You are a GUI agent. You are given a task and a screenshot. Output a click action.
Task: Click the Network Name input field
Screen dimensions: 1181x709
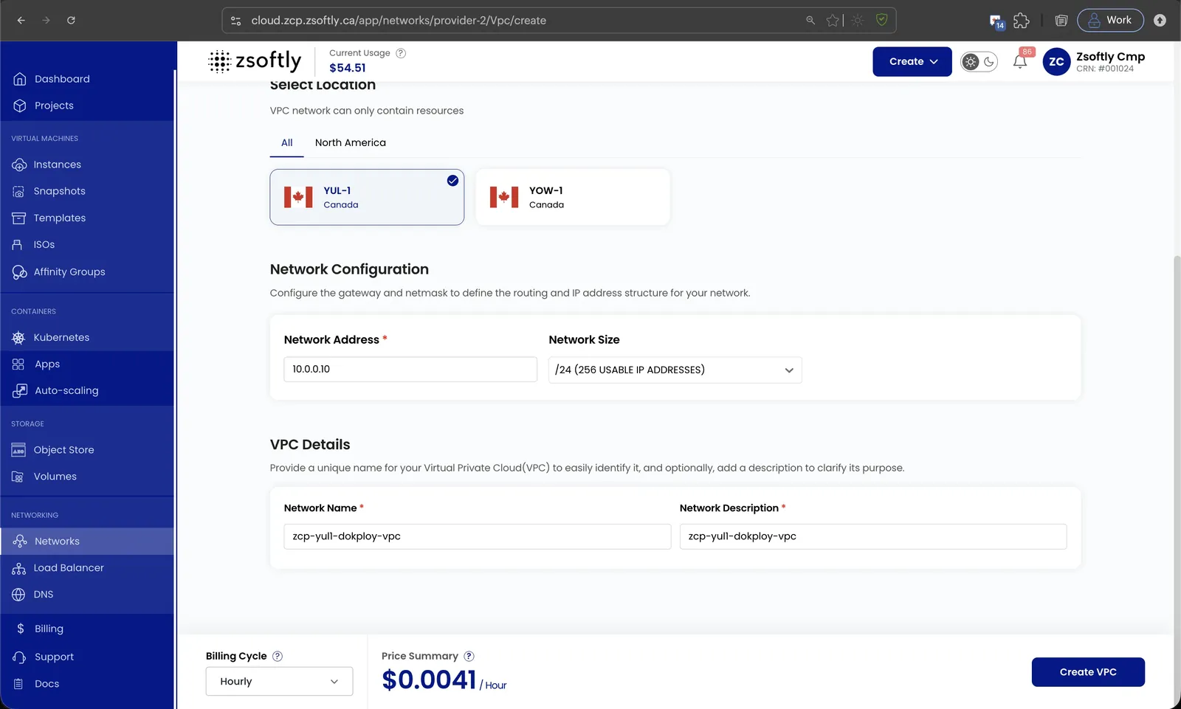pos(478,536)
